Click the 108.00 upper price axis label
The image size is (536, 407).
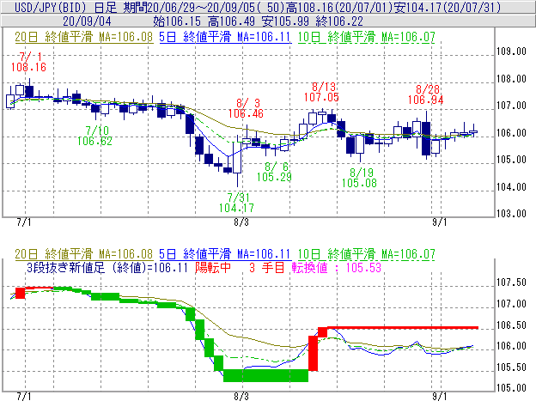[x=511, y=79]
